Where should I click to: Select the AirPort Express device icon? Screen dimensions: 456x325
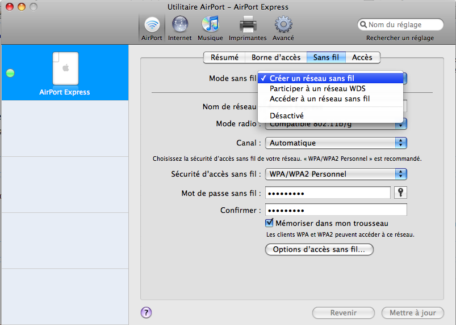click(x=65, y=69)
